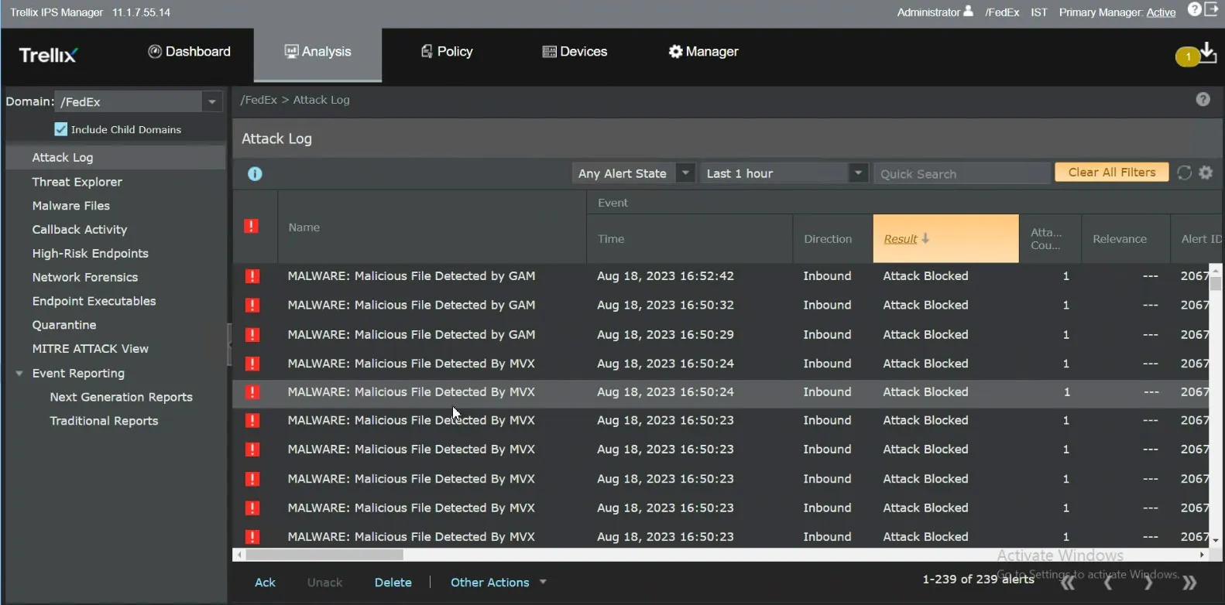1225x605 pixels.
Task: Click the logout icon in top bar
Action: (x=1212, y=10)
